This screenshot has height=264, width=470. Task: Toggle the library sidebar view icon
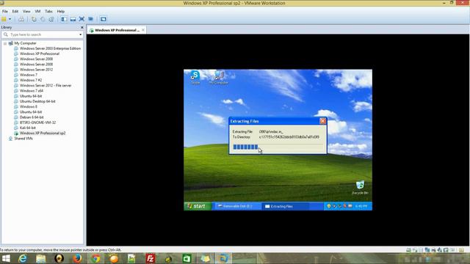tap(64, 19)
